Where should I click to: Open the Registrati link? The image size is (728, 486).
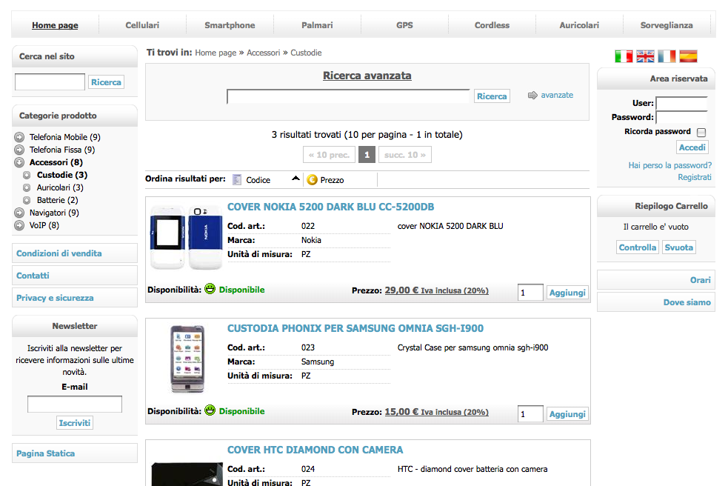[x=694, y=177]
